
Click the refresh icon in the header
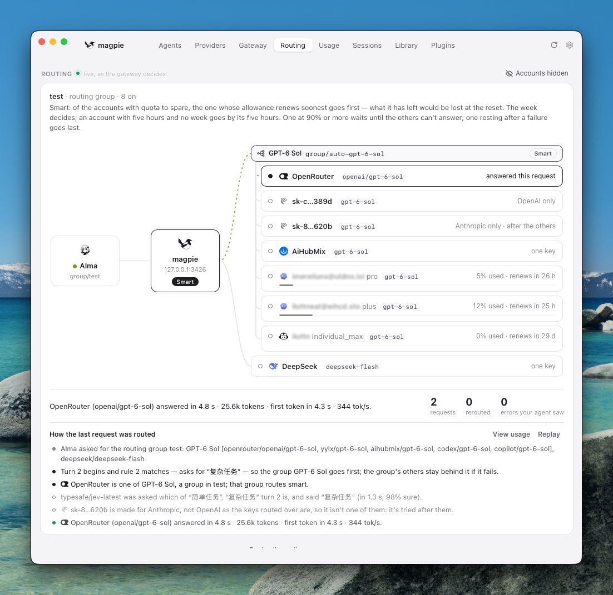click(x=554, y=45)
